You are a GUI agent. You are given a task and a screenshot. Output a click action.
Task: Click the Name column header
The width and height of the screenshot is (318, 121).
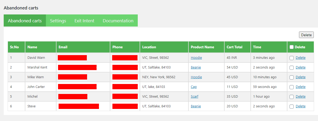click(41, 47)
